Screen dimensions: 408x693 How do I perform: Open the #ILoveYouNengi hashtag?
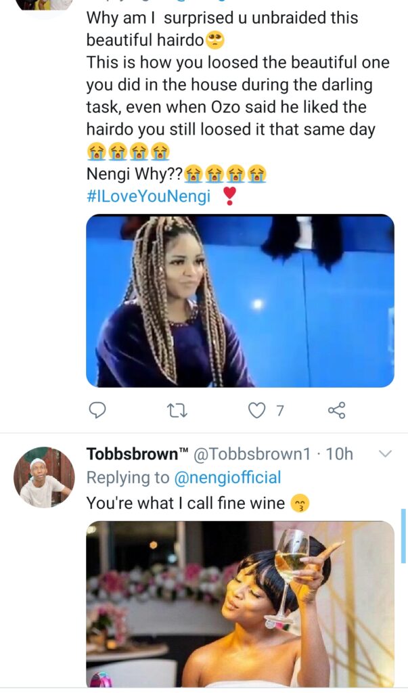point(148,196)
